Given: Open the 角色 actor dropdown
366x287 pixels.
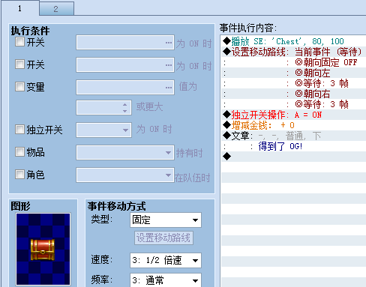Looking at the screenshot, I should tap(125, 175).
